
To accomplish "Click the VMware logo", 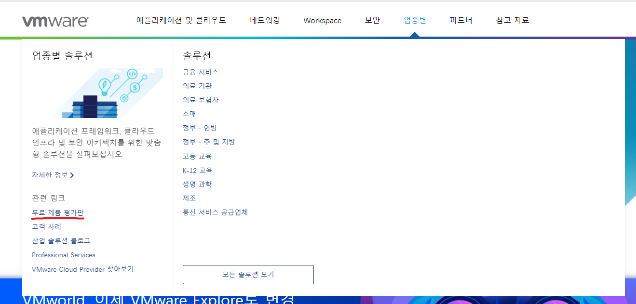I will pos(55,21).
